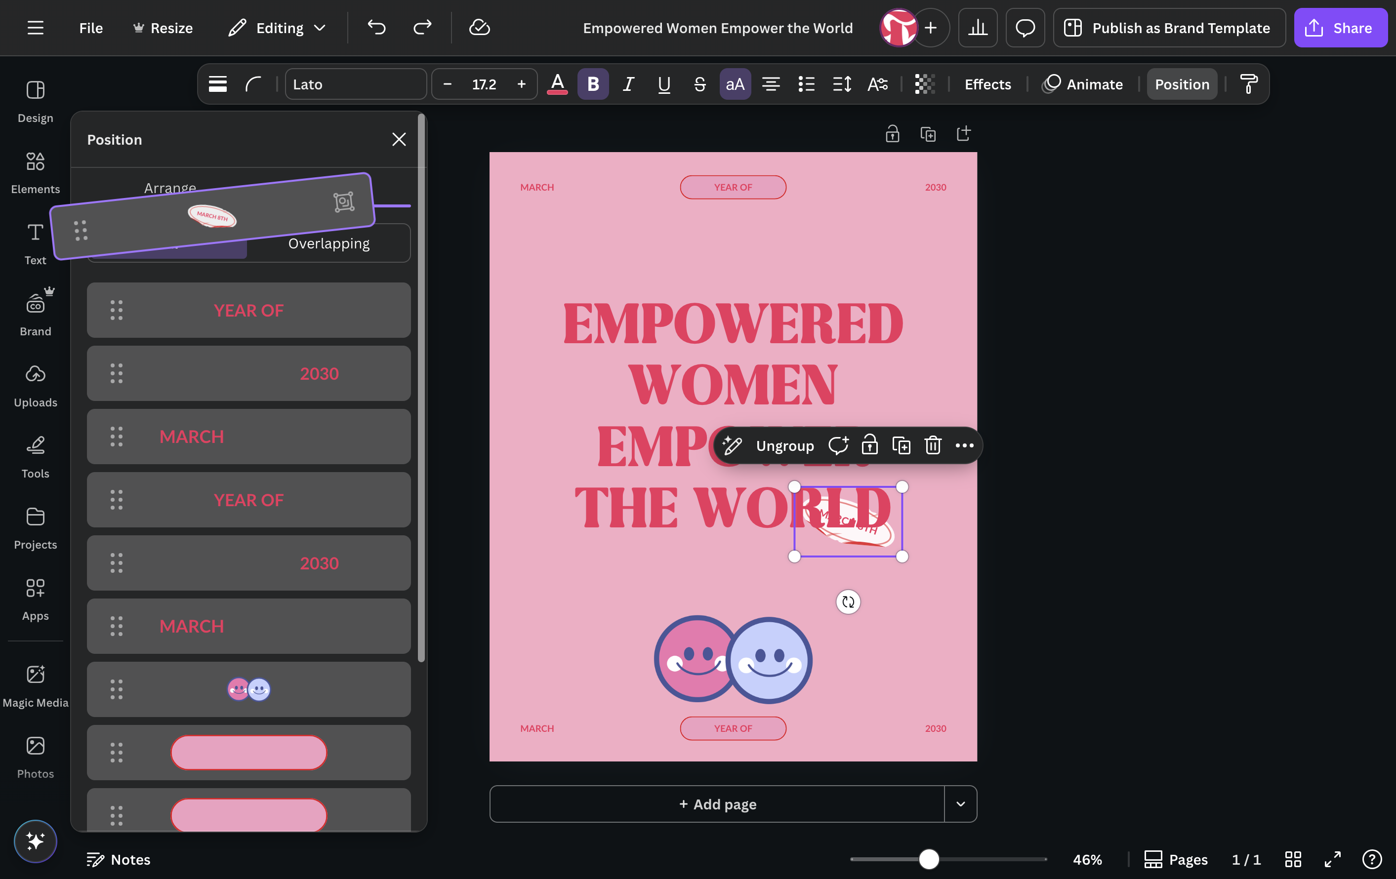1396x879 pixels.
Task: Click the zoom slider handle
Action: tap(929, 859)
